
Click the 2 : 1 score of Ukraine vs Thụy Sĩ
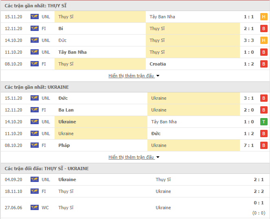coord(259,180)
